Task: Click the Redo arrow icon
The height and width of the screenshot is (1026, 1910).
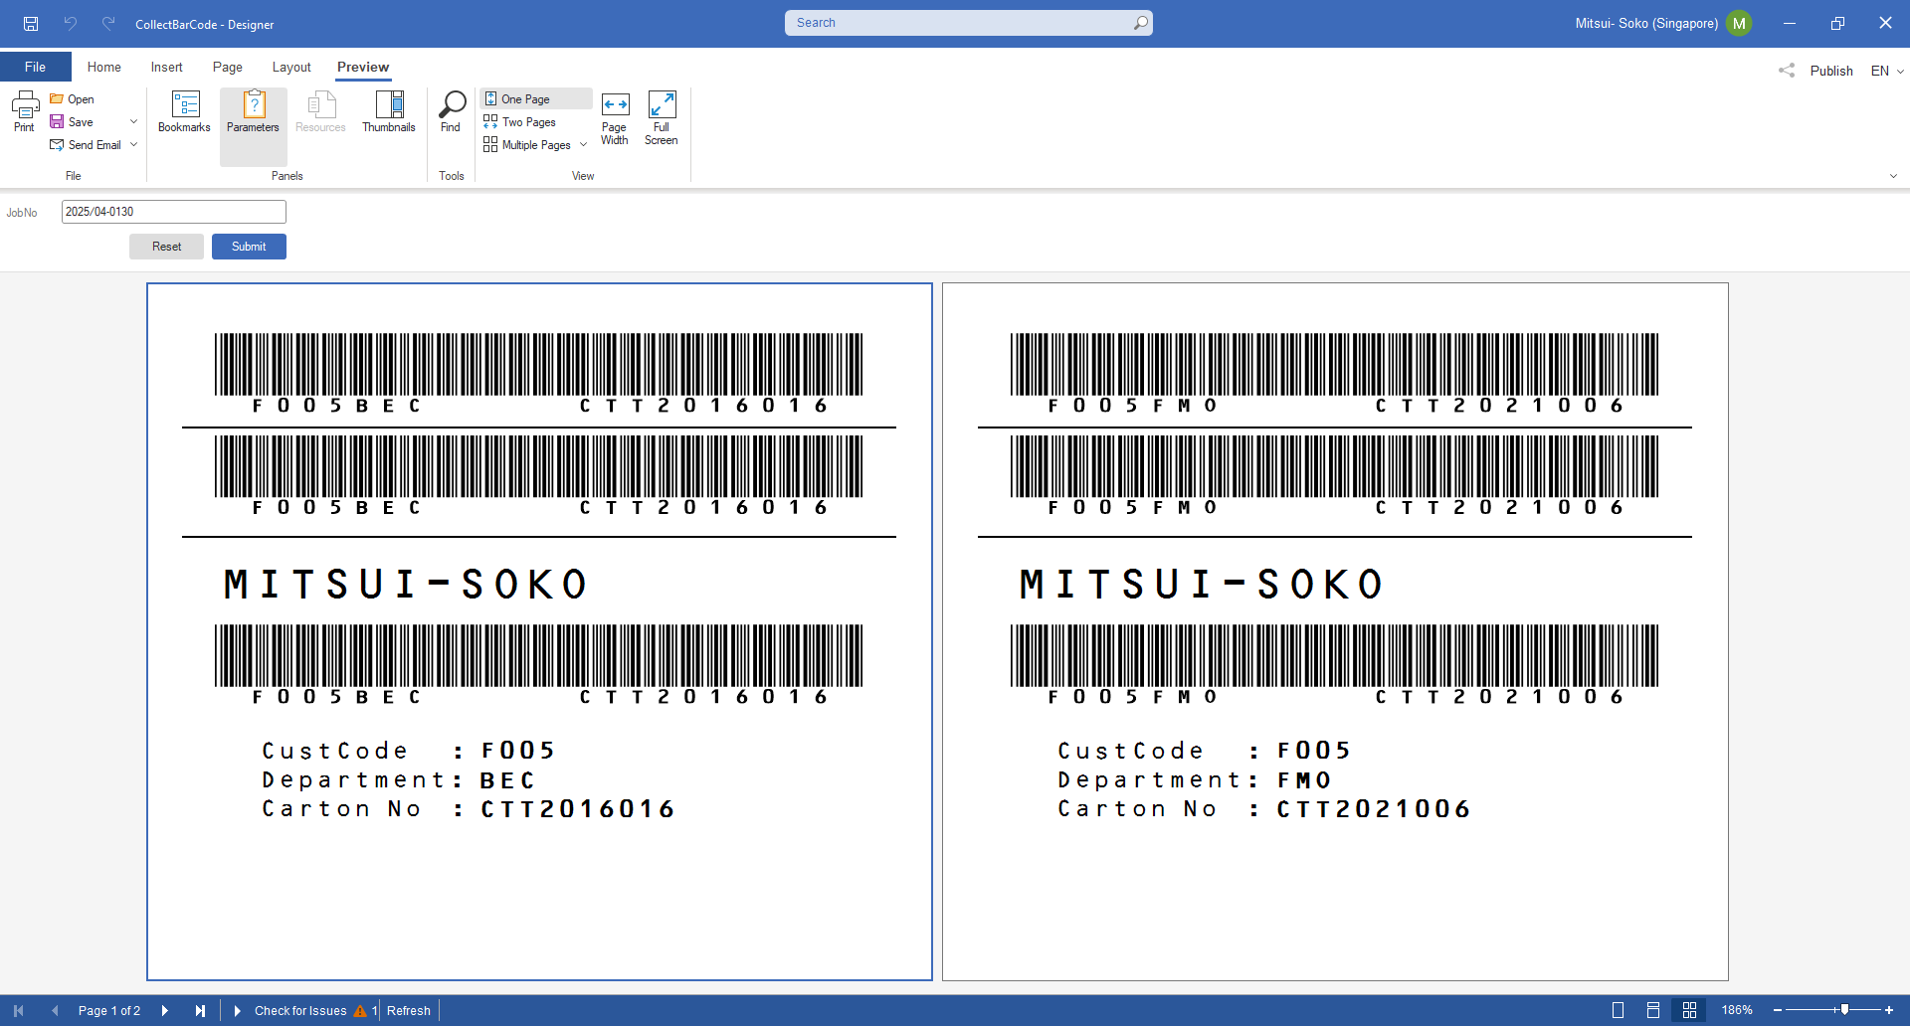Action: (x=108, y=23)
